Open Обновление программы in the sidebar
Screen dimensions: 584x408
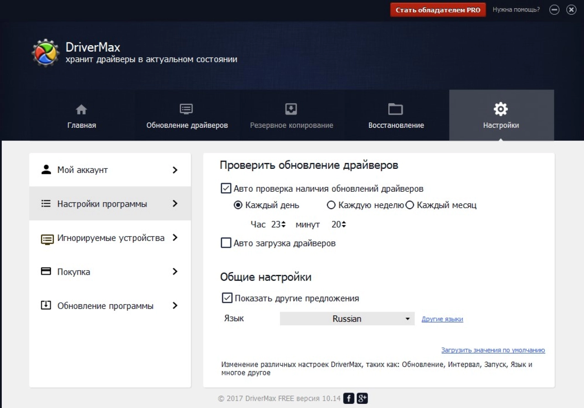110,305
